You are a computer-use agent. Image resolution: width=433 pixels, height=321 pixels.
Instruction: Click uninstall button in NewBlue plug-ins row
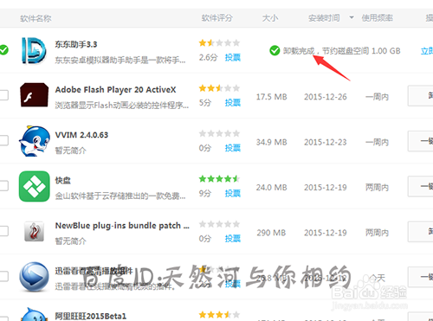(x=420, y=232)
